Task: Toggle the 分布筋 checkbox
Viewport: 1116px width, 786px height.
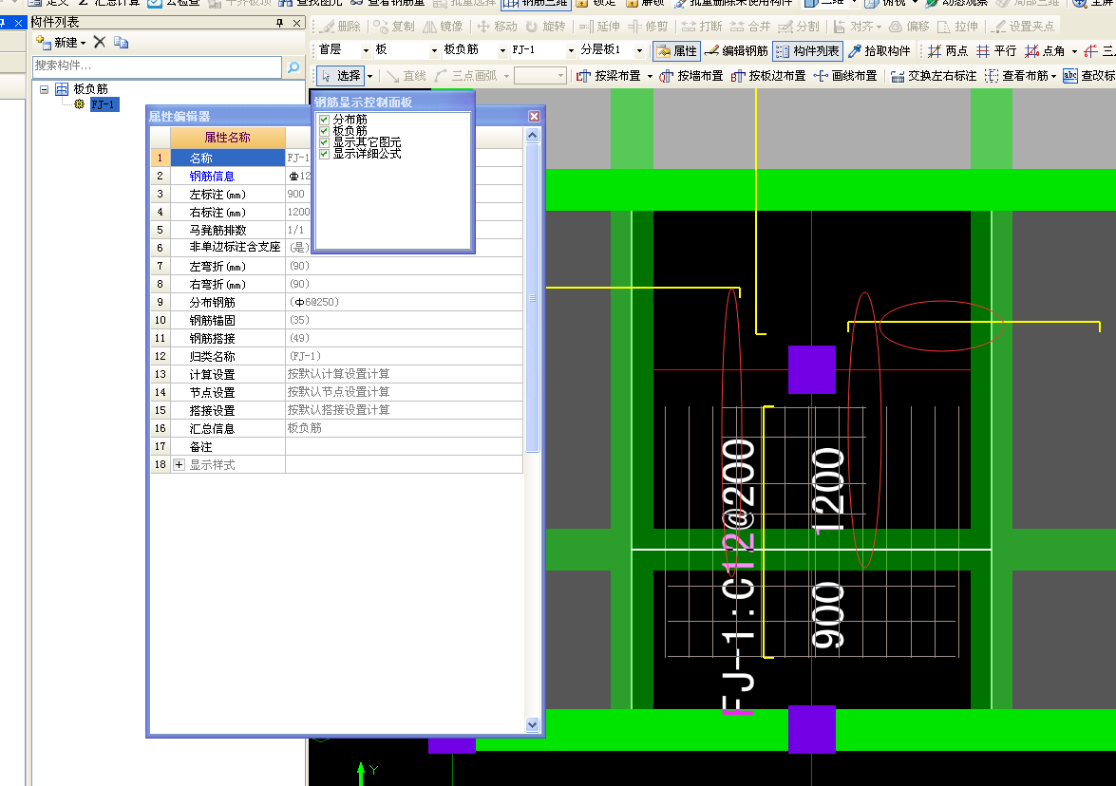Action: (324, 120)
